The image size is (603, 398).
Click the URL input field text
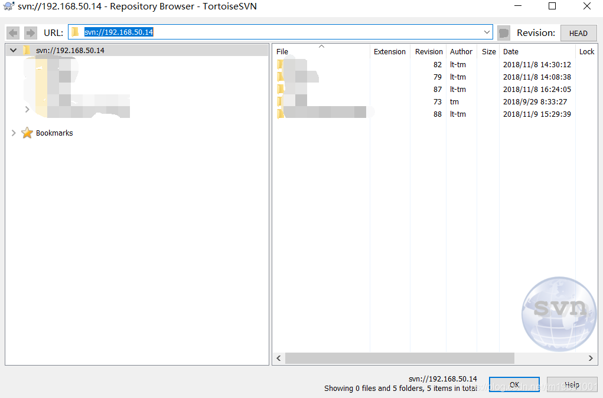tap(119, 32)
